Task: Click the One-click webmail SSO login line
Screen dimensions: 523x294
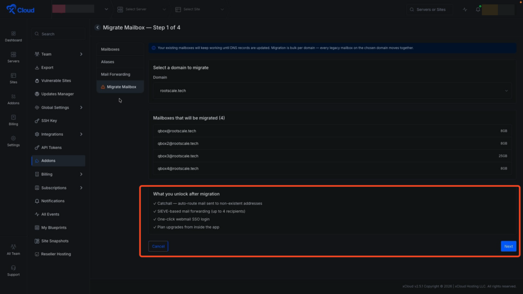Action: 181,219
